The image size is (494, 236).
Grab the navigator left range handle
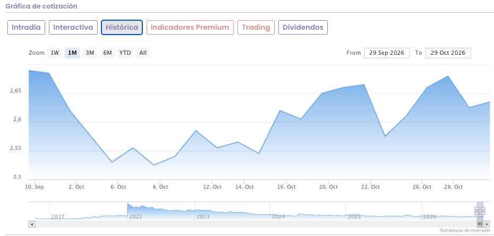coord(477,210)
